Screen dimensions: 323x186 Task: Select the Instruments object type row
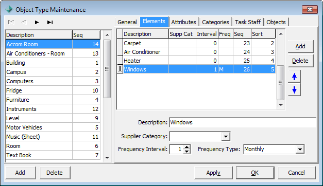tap(53, 109)
